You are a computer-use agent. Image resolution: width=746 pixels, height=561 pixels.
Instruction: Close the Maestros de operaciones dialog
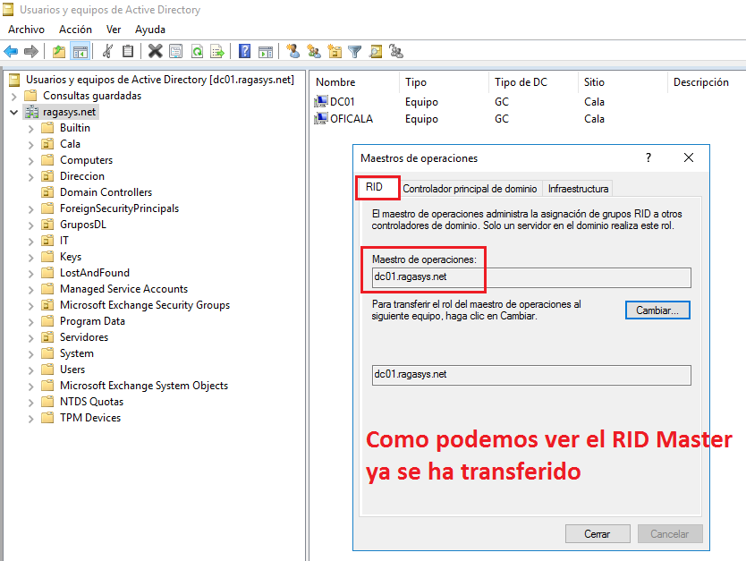coord(689,157)
